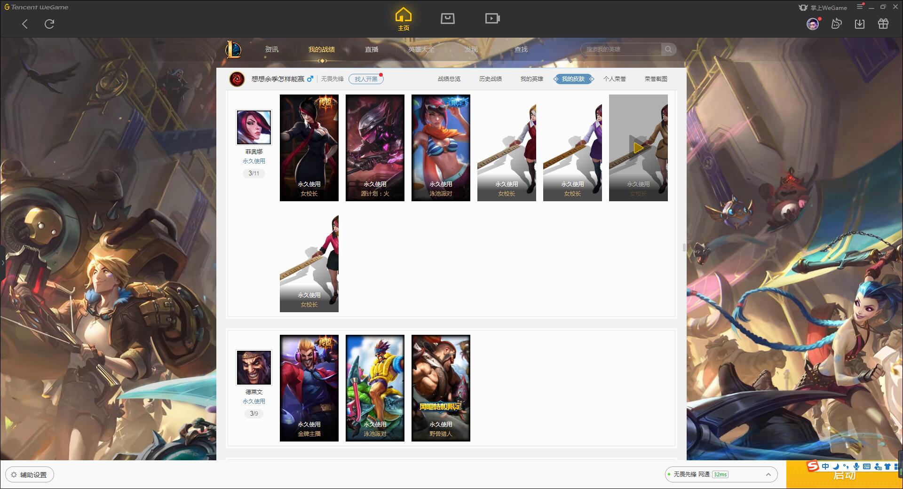Open 我的英雄 section

click(x=532, y=79)
